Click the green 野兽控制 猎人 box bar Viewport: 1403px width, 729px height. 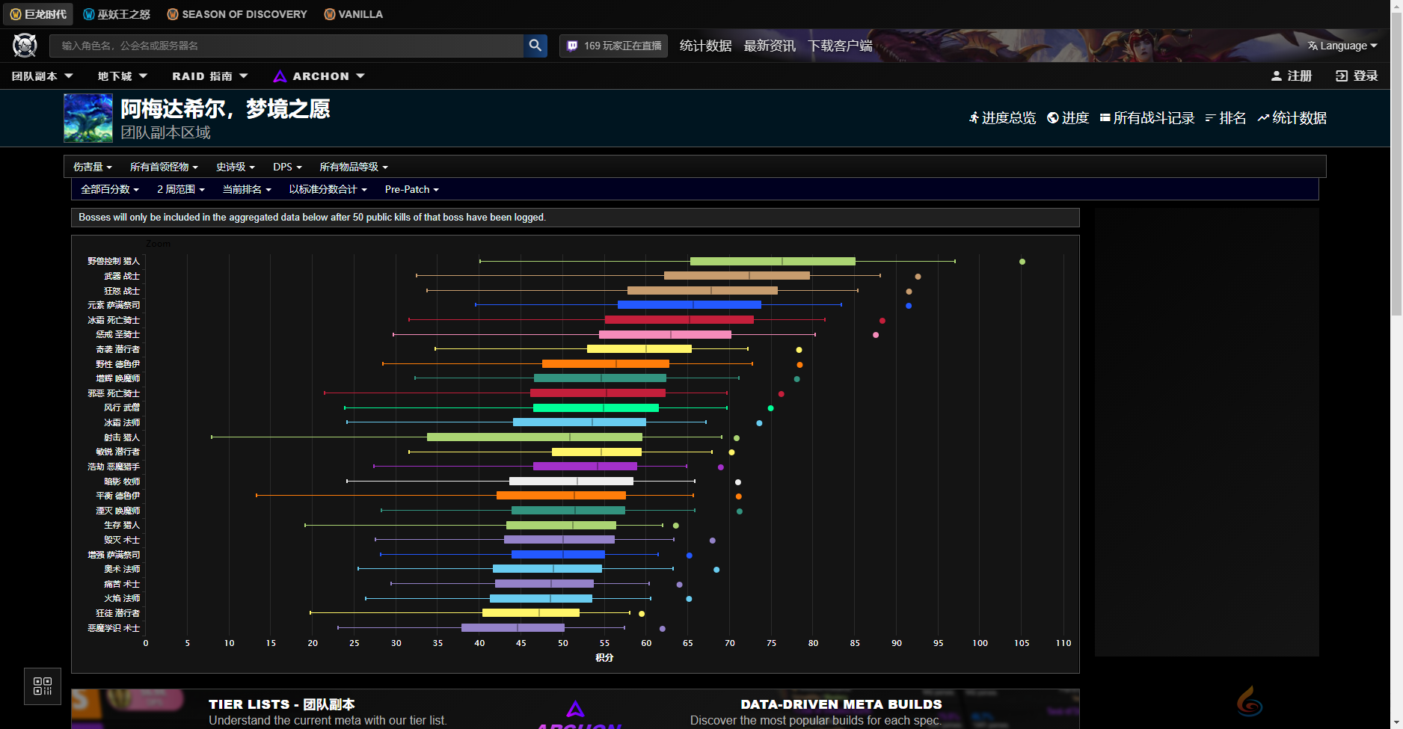coord(772,262)
